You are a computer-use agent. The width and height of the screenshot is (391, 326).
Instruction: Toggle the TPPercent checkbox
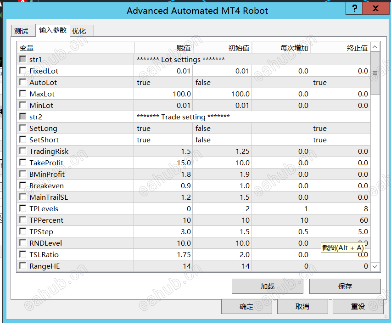click(22, 220)
